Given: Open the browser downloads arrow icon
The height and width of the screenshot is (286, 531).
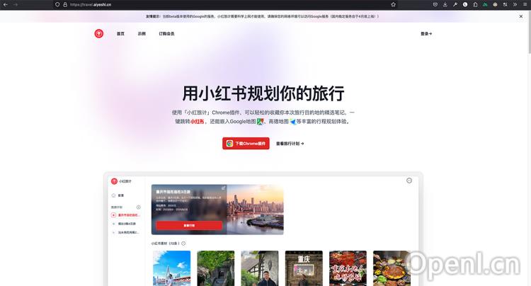Looking at the screenshot, I should [445, 5].
